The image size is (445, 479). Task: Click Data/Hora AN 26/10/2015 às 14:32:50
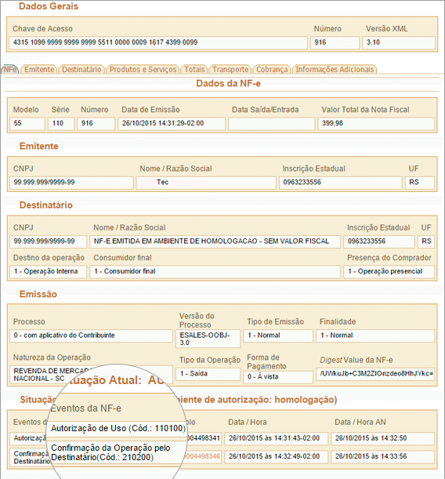pos(383,438)
